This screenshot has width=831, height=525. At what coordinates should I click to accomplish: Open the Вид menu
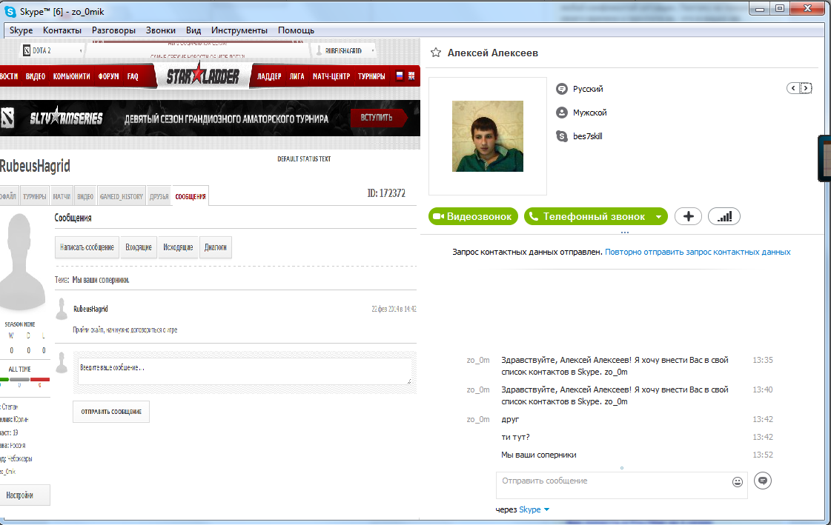193,30
